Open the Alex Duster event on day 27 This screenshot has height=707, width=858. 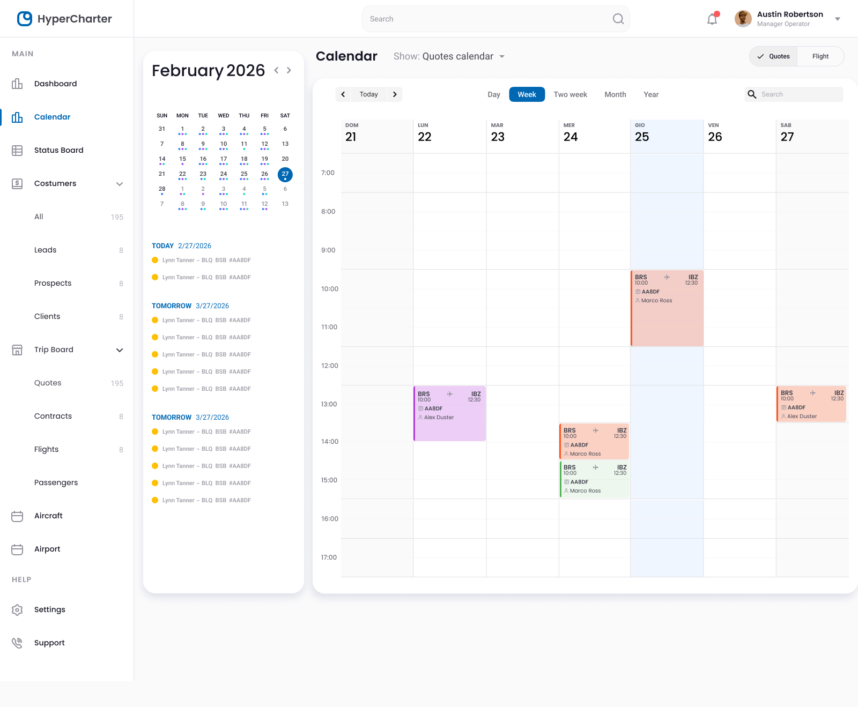[811, 404]
